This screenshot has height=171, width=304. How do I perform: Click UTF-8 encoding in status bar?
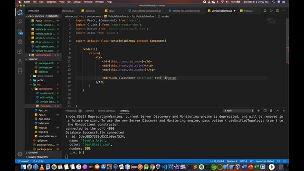(244, 161)
